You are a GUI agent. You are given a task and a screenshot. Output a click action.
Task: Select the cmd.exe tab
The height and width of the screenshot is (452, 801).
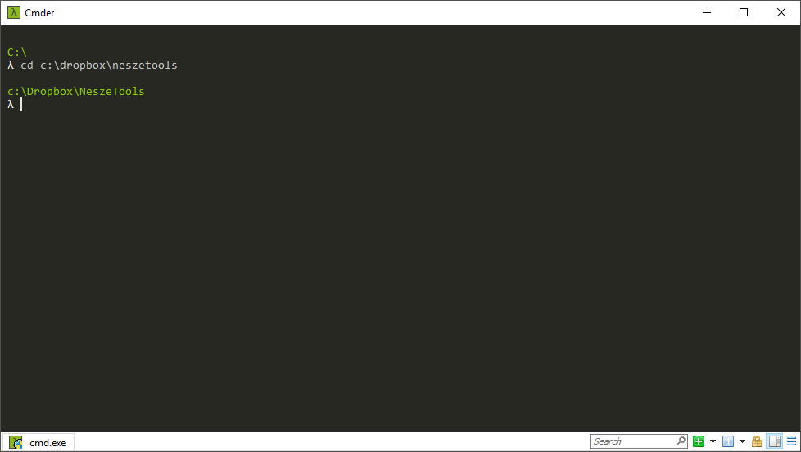(38, 442)
